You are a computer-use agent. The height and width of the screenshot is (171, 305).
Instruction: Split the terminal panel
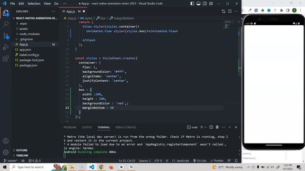211,127
